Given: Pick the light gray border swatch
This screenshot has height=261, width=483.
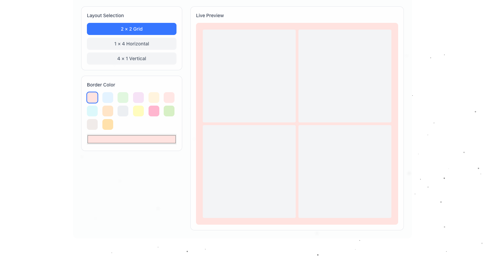Looking at the screenshot, I should coord(123,111).
